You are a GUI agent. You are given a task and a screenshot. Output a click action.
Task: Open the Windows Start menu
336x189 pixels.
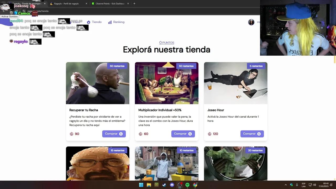coord(141,185)
